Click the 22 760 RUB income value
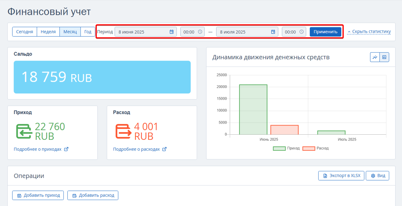This screenshot has height=206, width=402. [x=50, y=131]
